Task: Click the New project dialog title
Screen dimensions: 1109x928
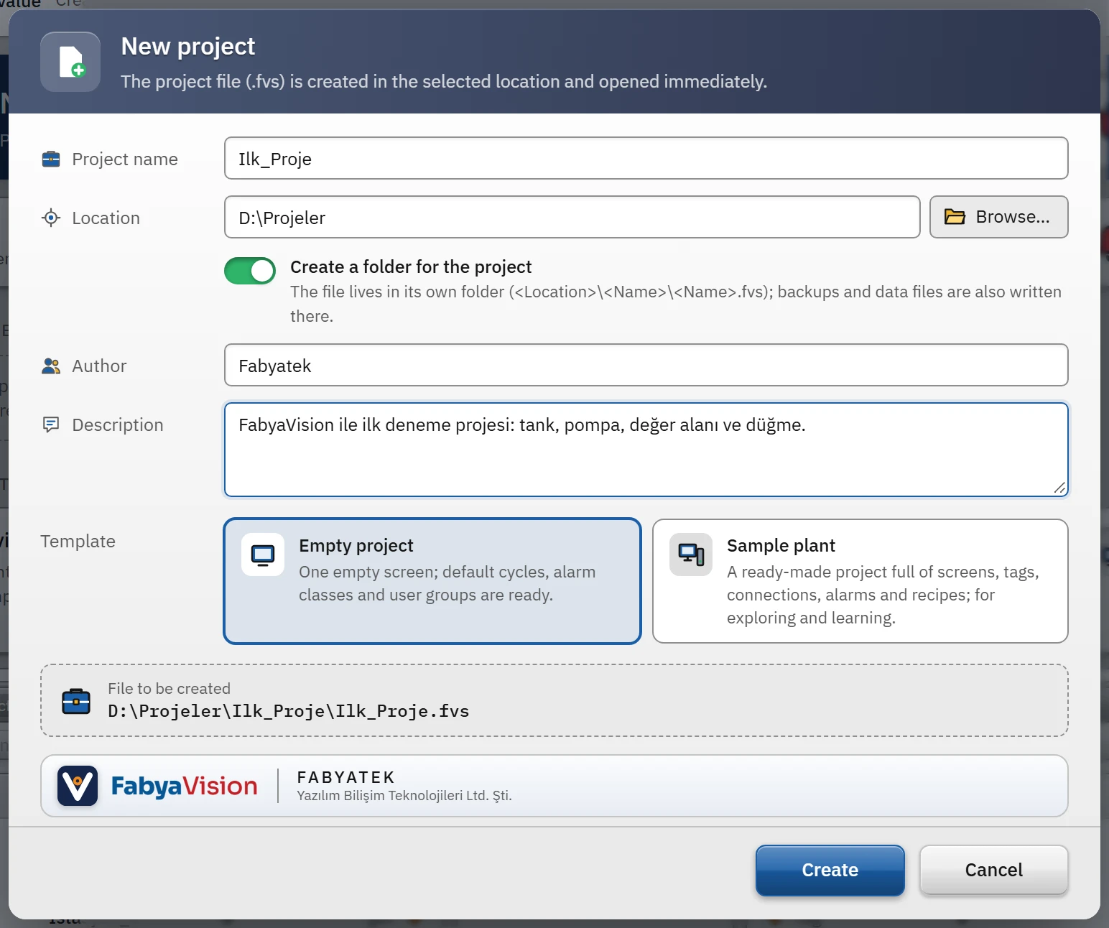Action: point(188,46)
